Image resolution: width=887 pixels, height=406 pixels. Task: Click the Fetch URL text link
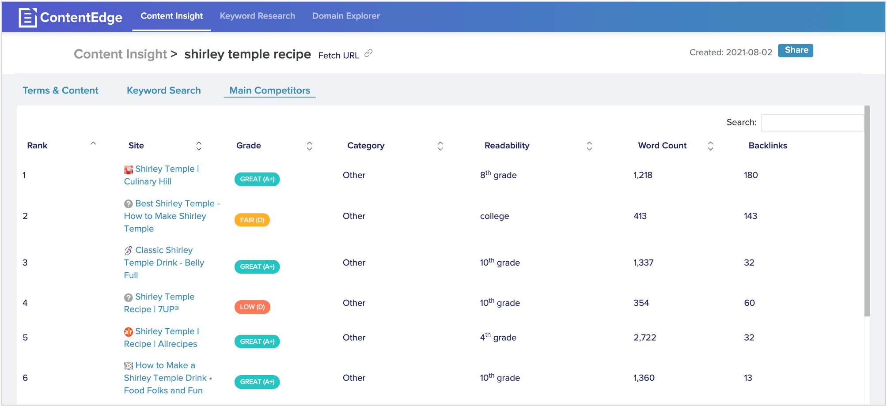click(x=338, y=56)
